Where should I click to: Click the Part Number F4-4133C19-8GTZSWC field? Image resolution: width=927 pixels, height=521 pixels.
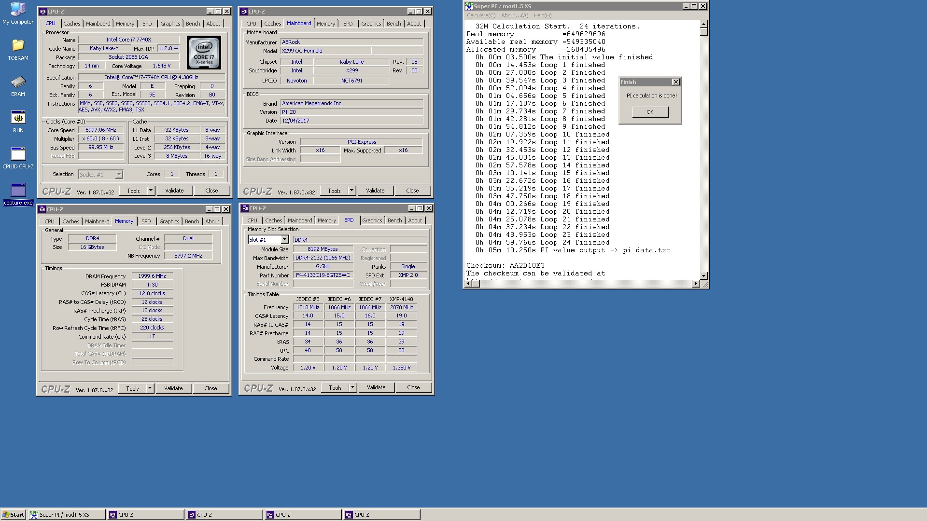pyautogui.click(x=323, y=275)
